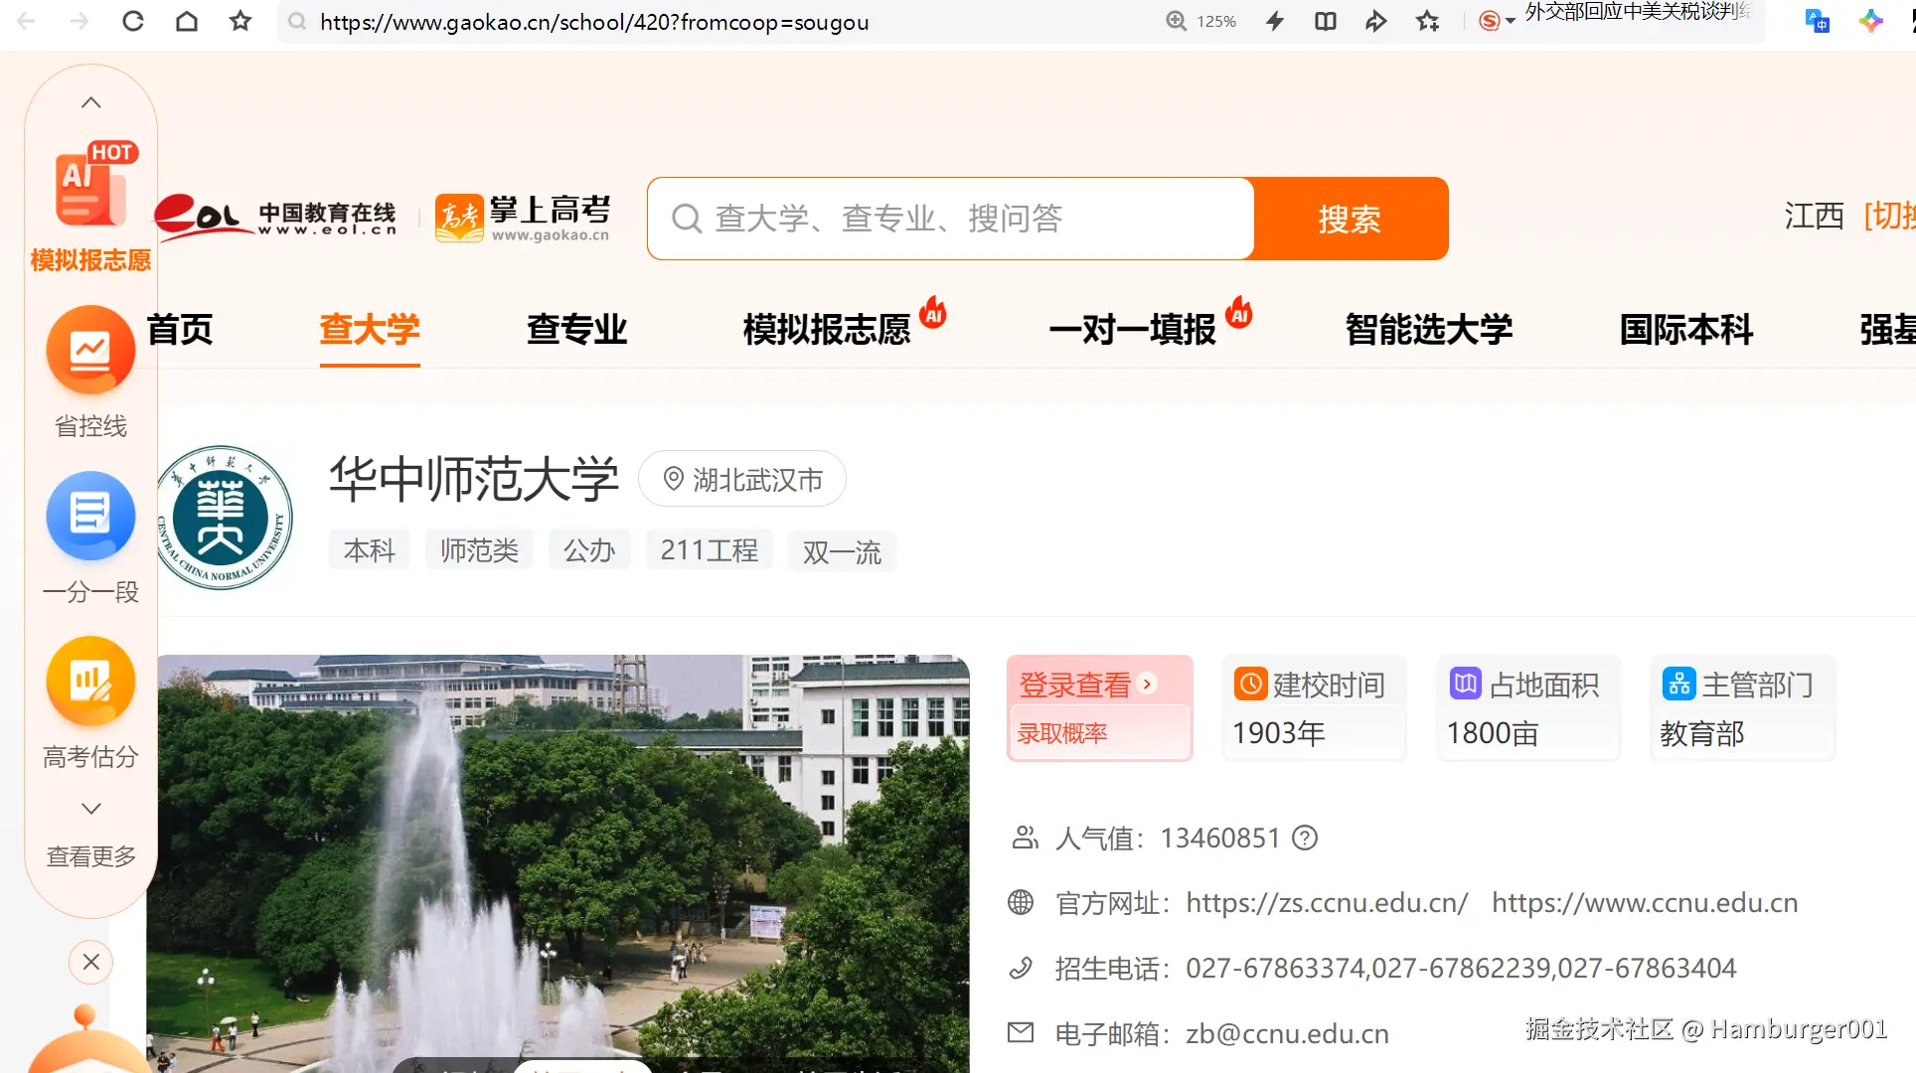Click 登录查看 录取概率 button
Screen dimensions: 1916x1073
[1099, 707]
